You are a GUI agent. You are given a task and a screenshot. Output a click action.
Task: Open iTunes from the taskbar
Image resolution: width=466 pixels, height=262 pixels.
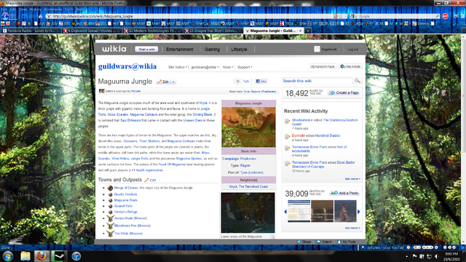(76, 255)
